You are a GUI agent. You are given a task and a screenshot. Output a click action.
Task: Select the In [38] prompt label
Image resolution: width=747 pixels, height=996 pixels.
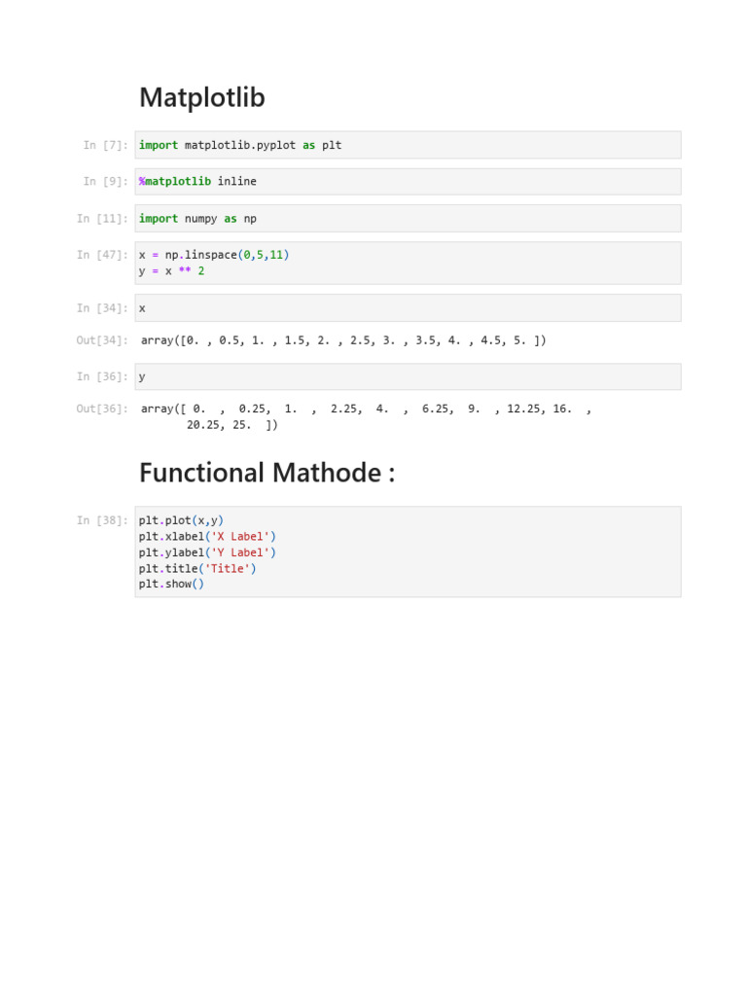tap(102, 520)
